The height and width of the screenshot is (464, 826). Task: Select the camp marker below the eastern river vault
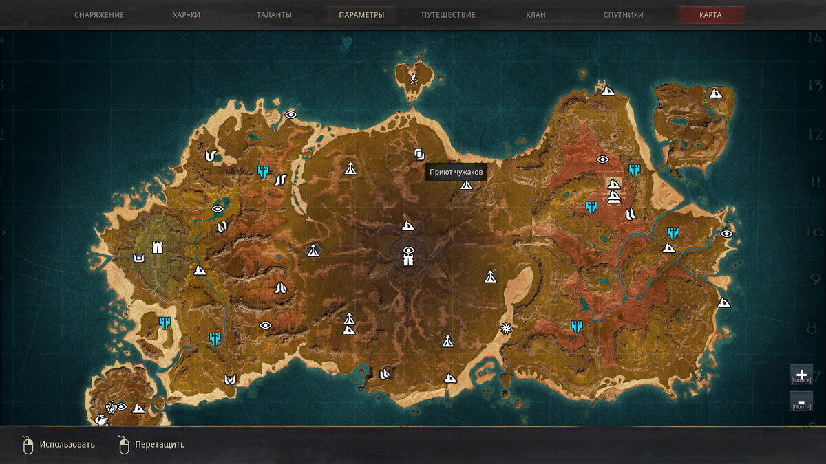tap(668, 248)
